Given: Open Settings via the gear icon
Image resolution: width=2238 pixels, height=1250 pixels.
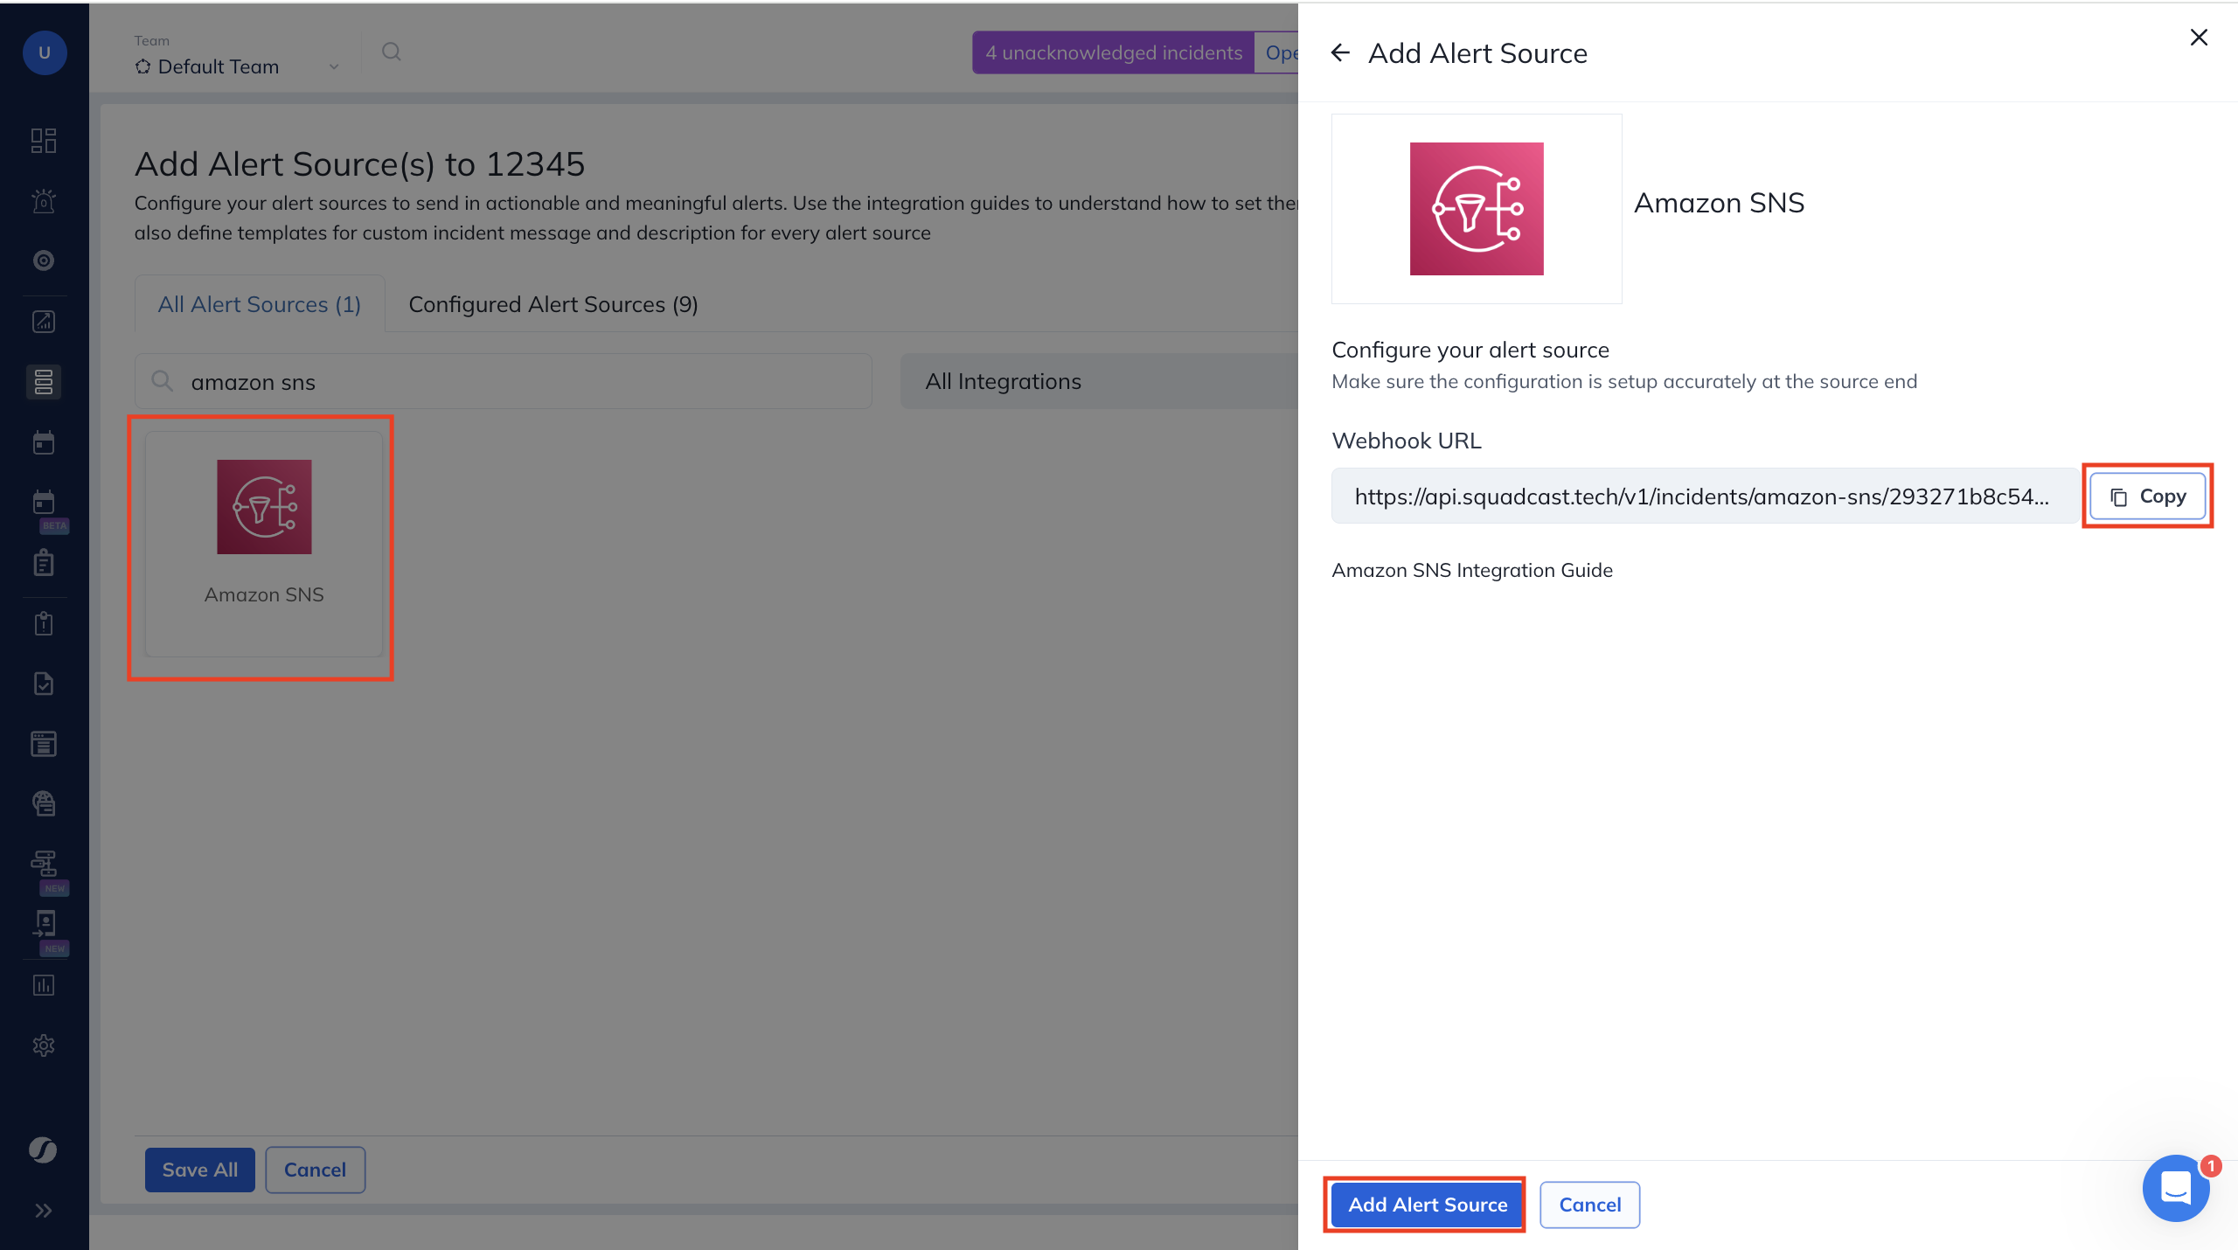Looking at the screenshot, I should (x=44, y=1045).
